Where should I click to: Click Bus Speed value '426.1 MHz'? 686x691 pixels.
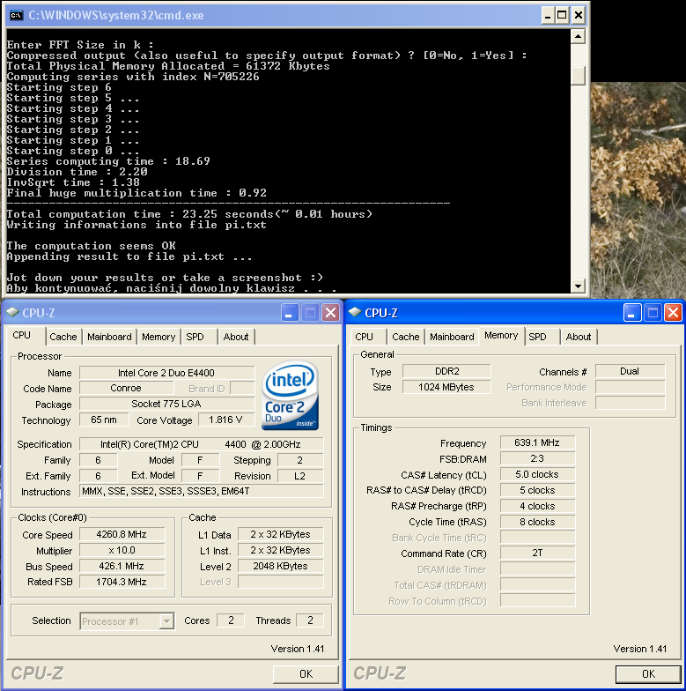(122, 566)
